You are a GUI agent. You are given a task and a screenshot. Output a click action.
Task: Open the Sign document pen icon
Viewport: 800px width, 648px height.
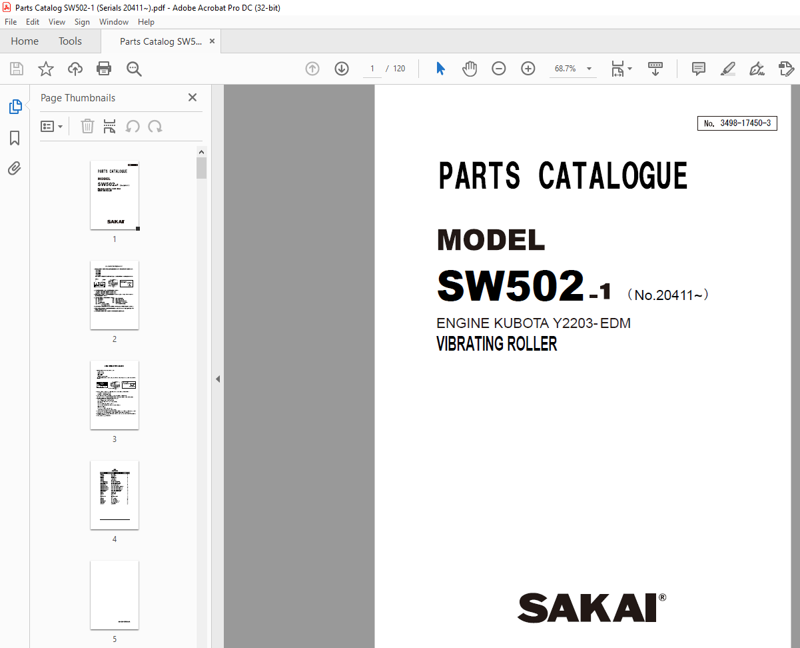click(x=757, y=69)
